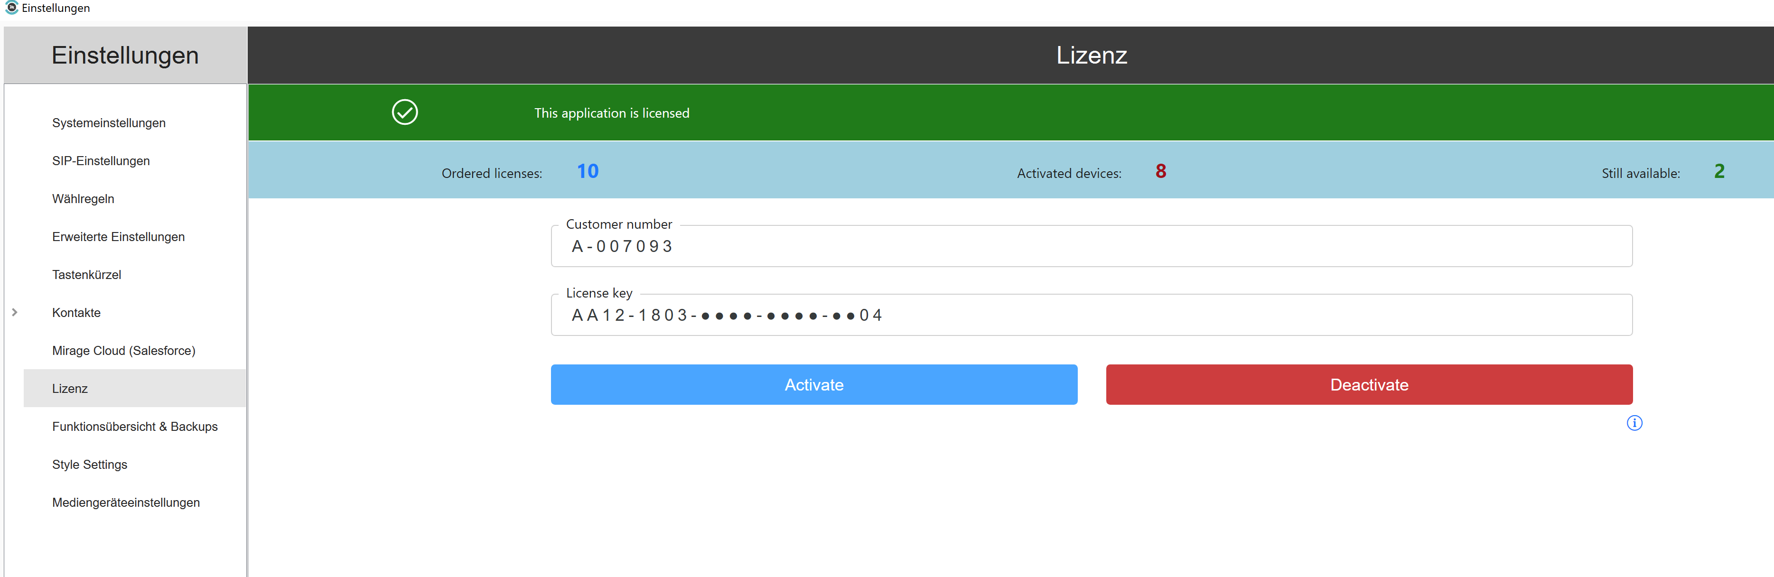Viewport: 1774px width, 577px height.
Task: Open Mediengeräteeinstellungen section
Action: click(x=126, y=503)
